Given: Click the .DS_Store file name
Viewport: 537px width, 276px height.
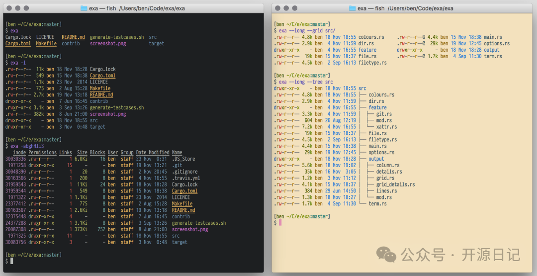Looking at the screenshot, I should 183,159.
